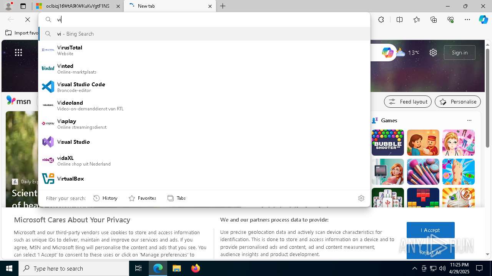The width and height of the screenshot is (492, 276).
Task: Click the msn logo
Action: [x=18, y=101]
